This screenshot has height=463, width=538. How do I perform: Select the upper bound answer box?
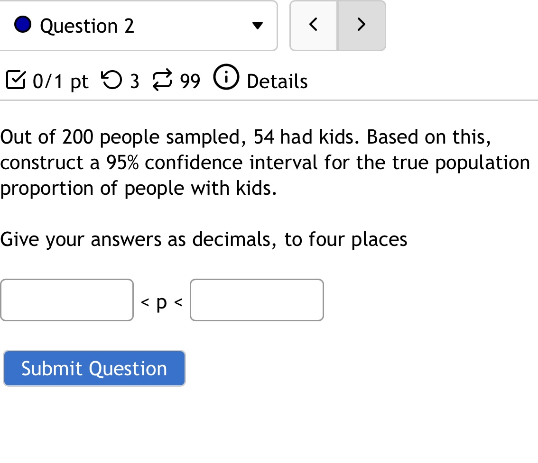pyautogui.click(x=256, y=300)
